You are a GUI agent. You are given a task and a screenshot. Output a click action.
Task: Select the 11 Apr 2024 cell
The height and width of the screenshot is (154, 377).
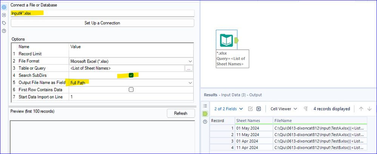[254, 148]
